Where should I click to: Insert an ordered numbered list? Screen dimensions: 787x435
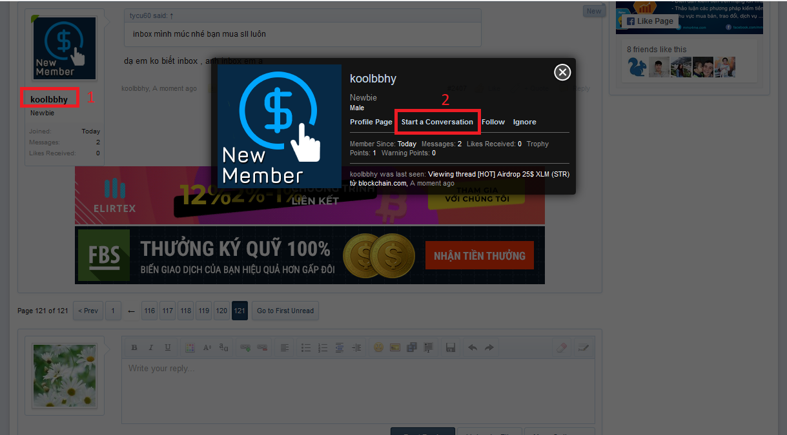tap(323, 347)
